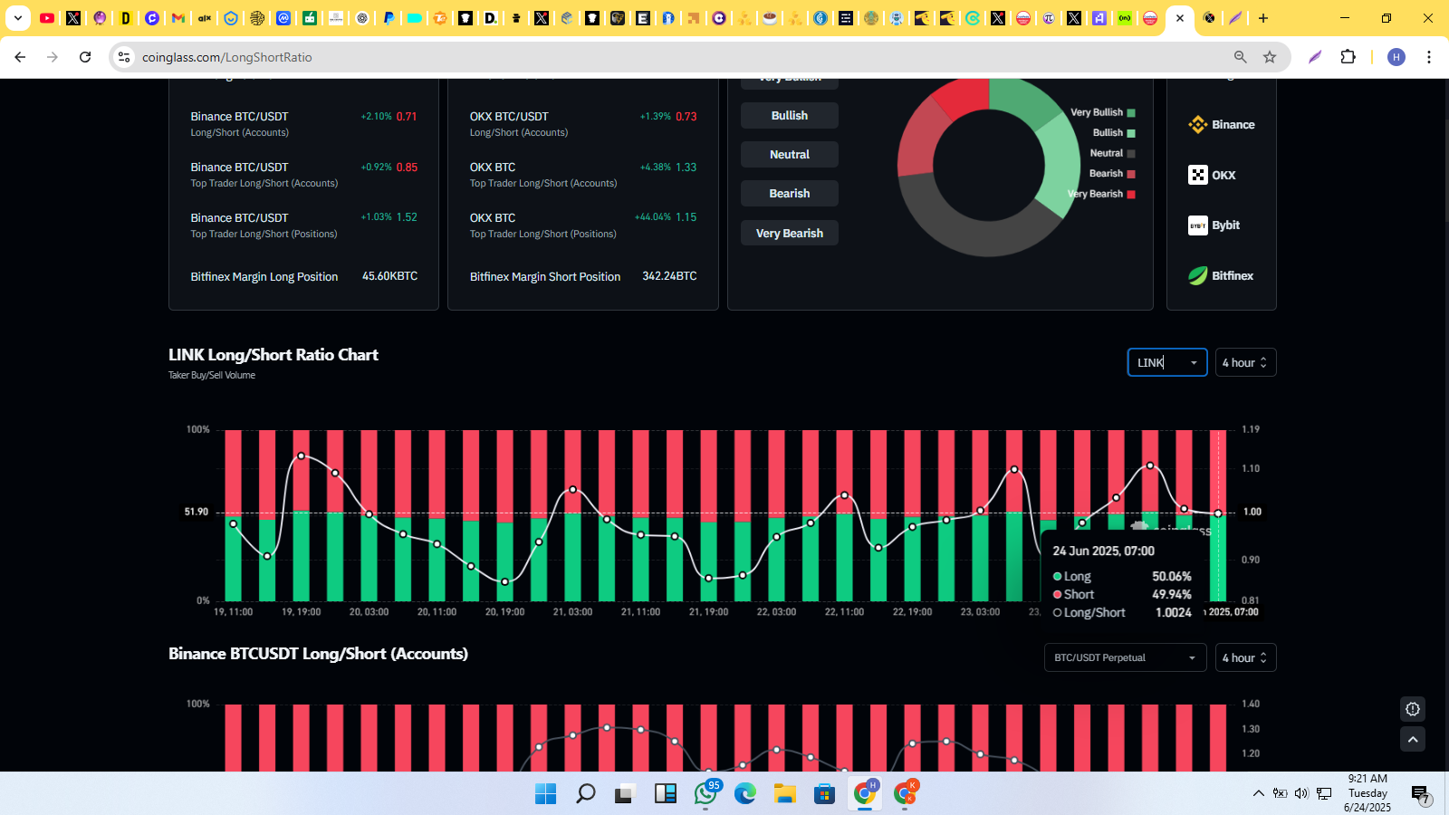Reload the coinglass page
The image size is (1449, 815).
coord(85,57)
